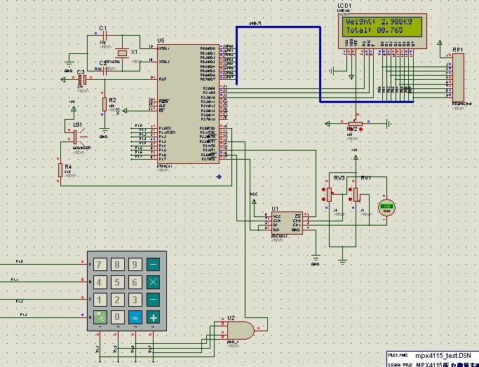Click the LCD line 'Weight: 2.988Kg'
This screenshot has height=367, width=479.
pos(379,22)
